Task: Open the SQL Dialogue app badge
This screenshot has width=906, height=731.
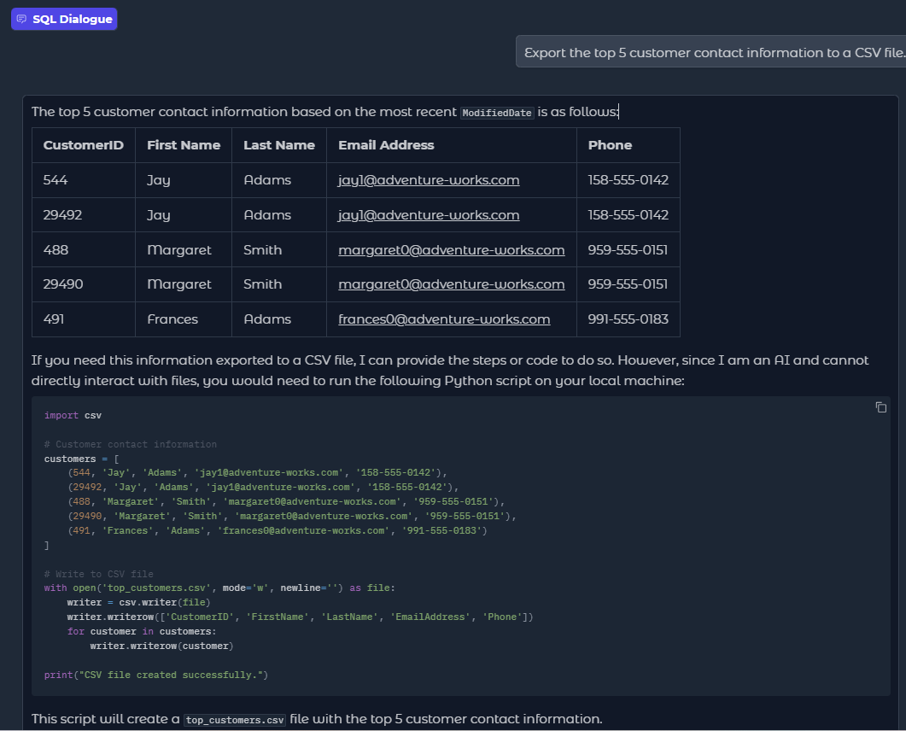Action: (64, 19)
